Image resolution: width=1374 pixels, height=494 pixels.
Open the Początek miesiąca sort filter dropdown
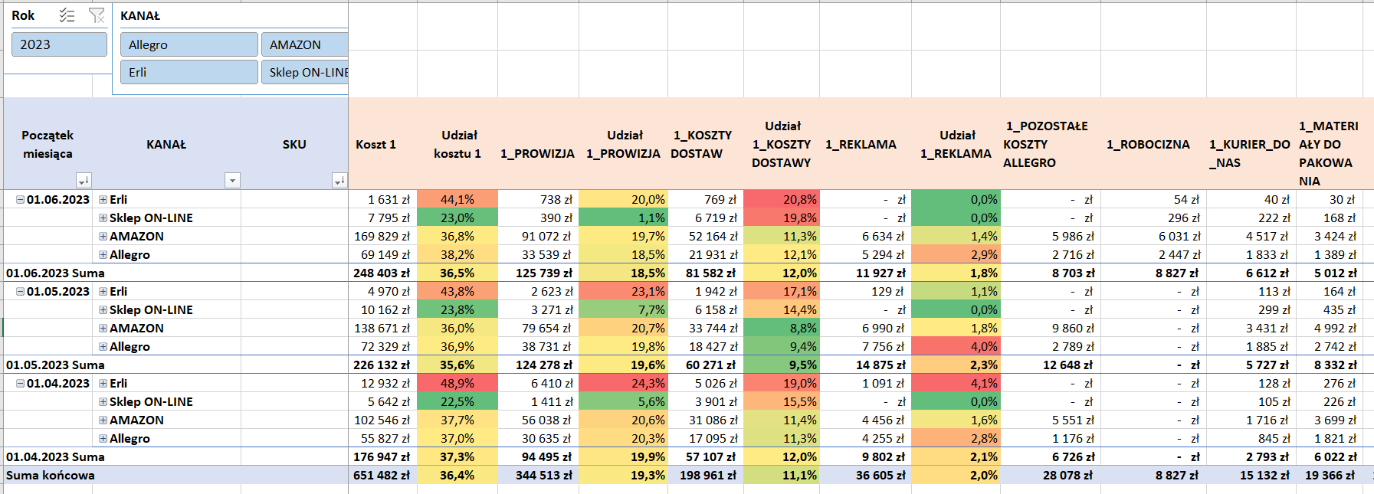click(x=84, y=181)
